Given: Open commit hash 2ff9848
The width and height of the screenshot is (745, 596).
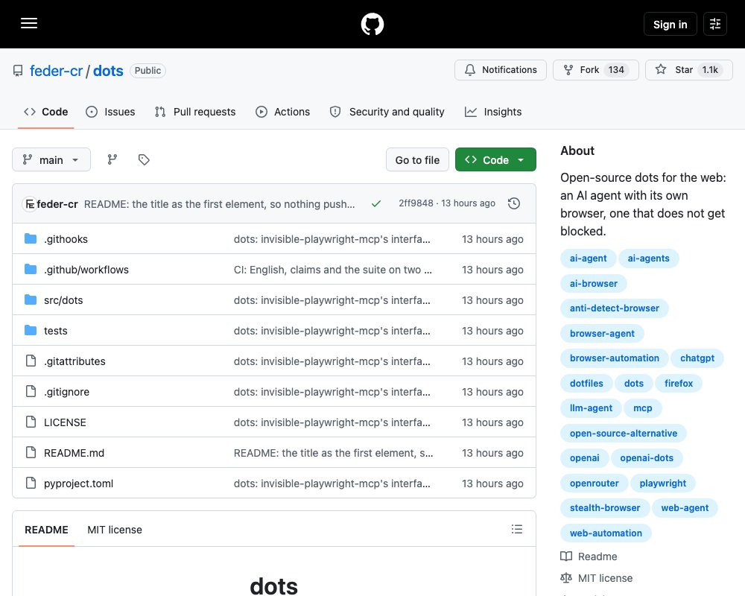Looking at the screenshot, I should click(x=416, y=203).
